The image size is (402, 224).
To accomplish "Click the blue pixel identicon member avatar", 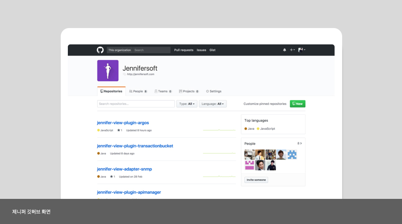I will [292, 154].
